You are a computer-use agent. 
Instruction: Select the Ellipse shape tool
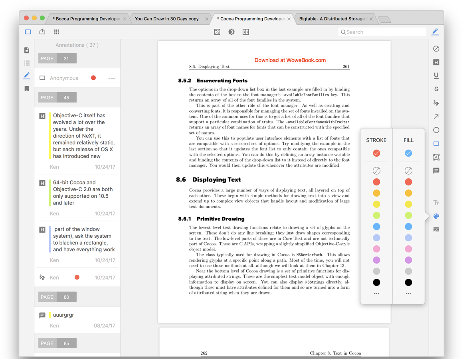[x=436, y=130]
